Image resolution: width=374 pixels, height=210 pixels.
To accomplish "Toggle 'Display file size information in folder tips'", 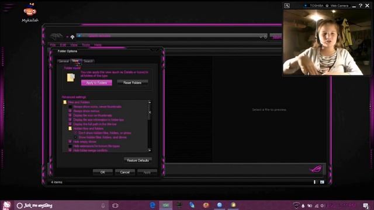I will (x=70, y=120).
